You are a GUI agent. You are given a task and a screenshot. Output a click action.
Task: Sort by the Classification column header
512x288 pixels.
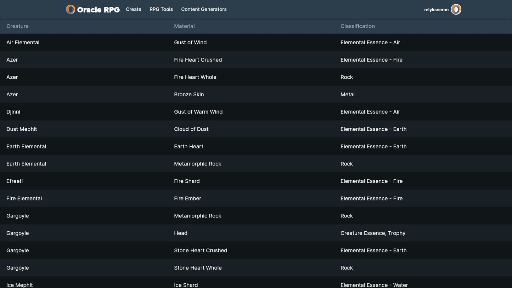[358, 26]
